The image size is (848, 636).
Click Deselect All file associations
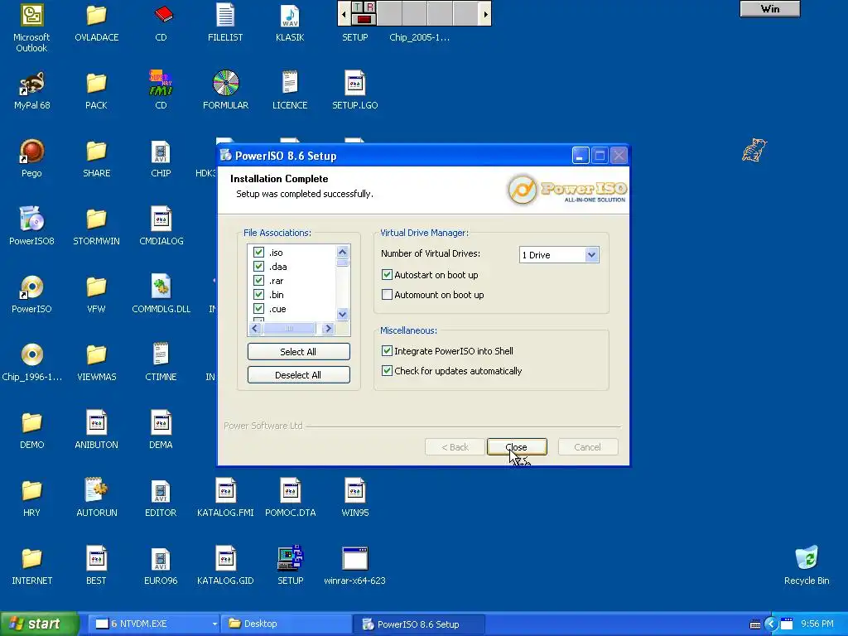pyautogui.click(x=298, y=375)
